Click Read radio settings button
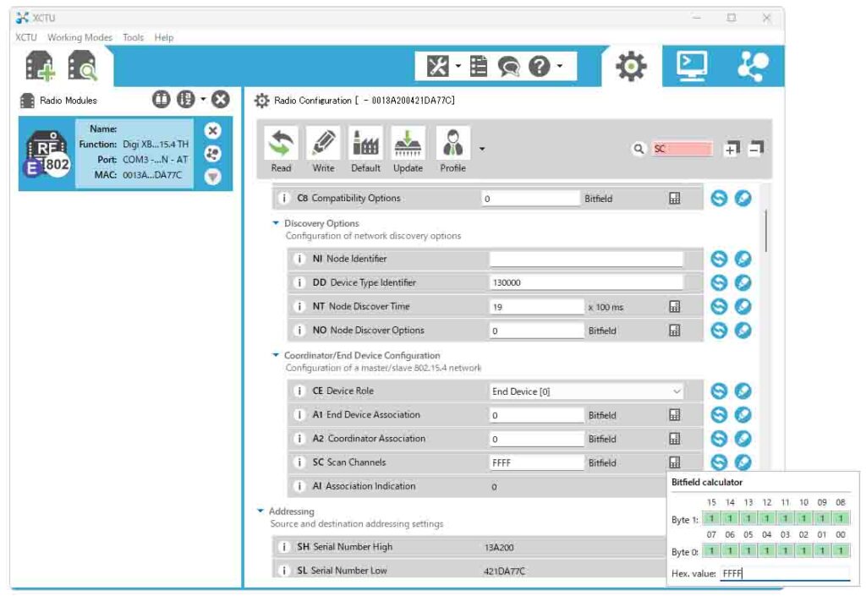 pos(282,150)
